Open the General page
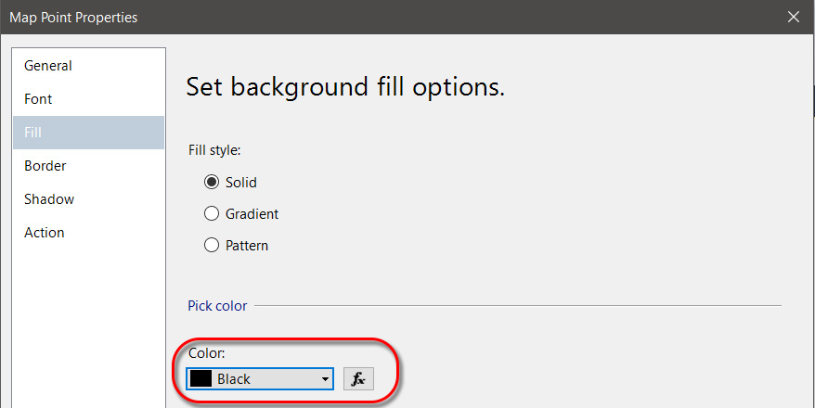815x408 pixels. click(48, 66)
